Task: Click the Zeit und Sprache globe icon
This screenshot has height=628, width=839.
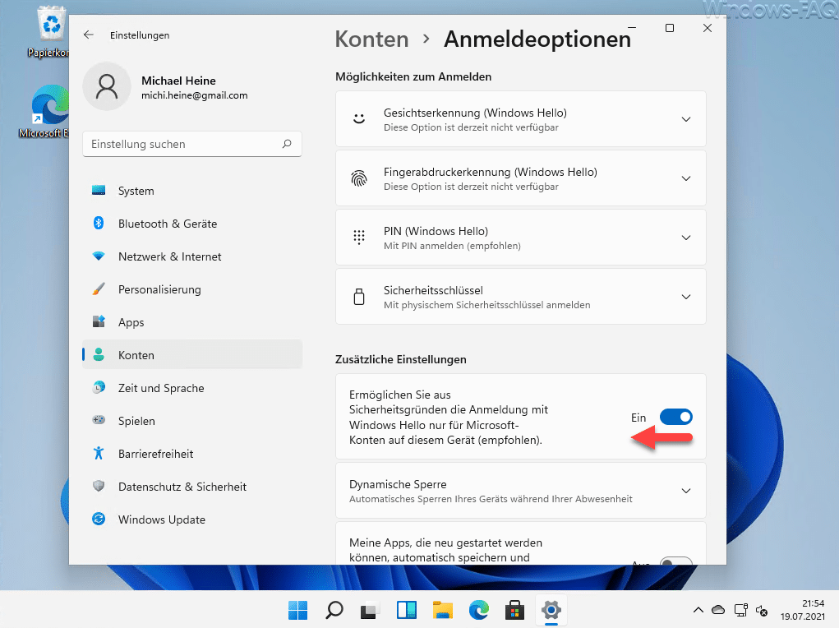Action: click(99, 387)
